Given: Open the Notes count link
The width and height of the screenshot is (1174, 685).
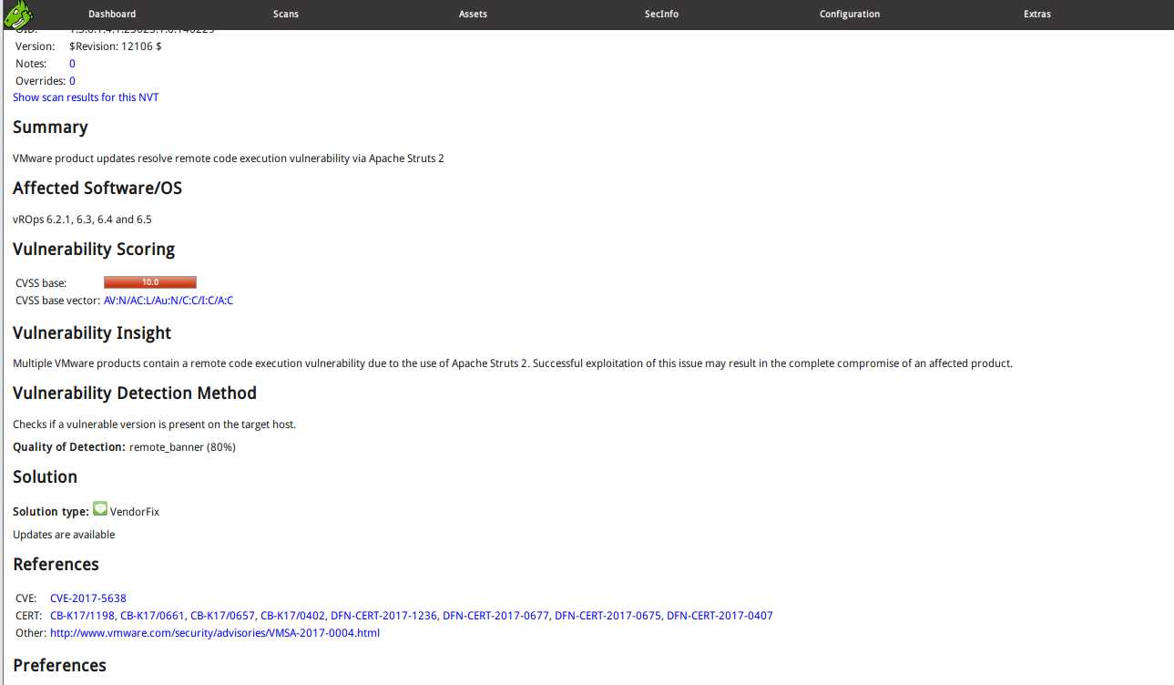Looking at the screenshot, I should pos(72,64).
